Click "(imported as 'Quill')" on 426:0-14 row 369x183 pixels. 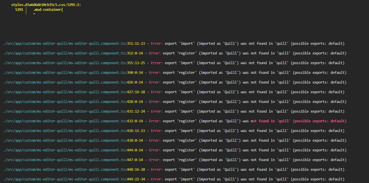220,82
